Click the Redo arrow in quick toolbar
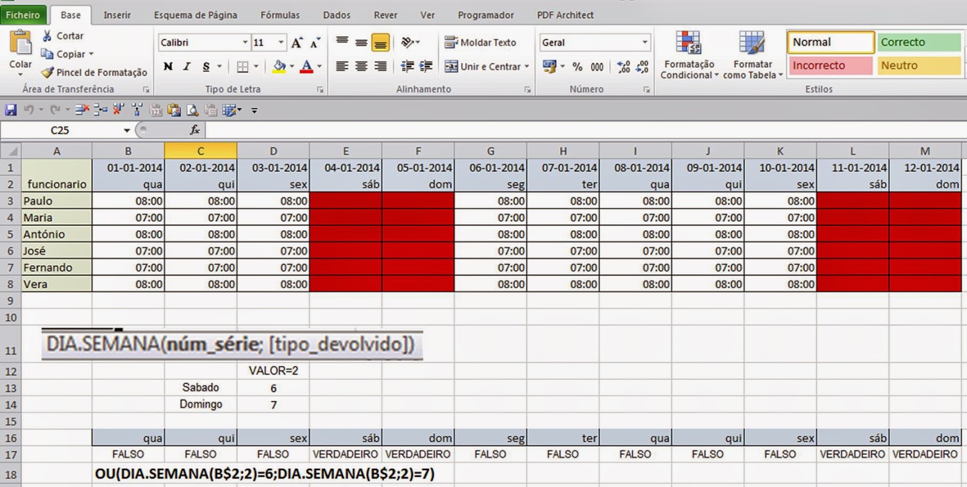 pos(55,110)
